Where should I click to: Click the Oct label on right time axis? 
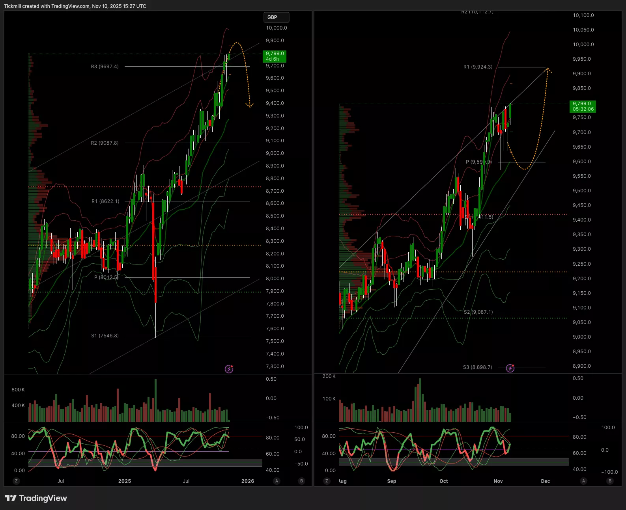444,481
